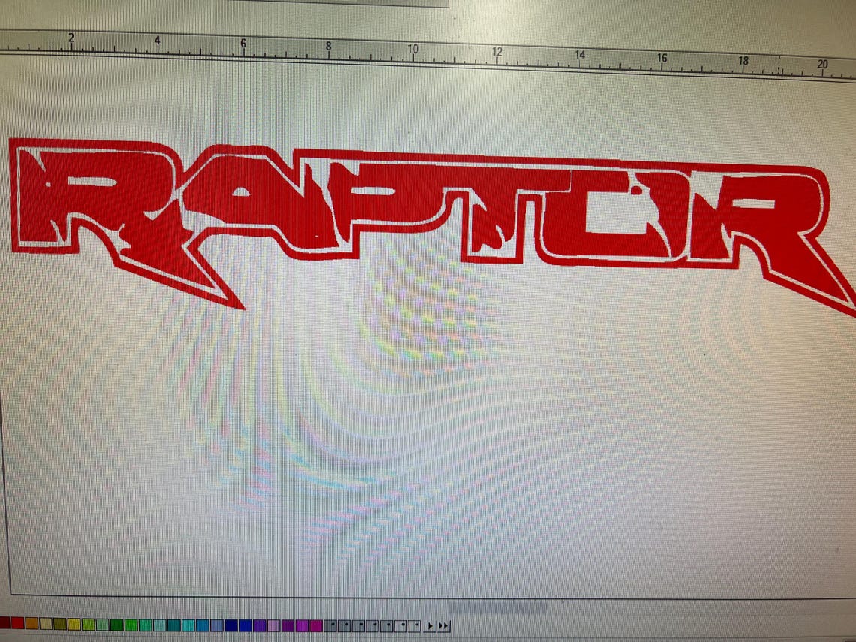Pick the pale tan swatch after orange
This screenshot has width=856, height=642.
(x=46, y=625)
